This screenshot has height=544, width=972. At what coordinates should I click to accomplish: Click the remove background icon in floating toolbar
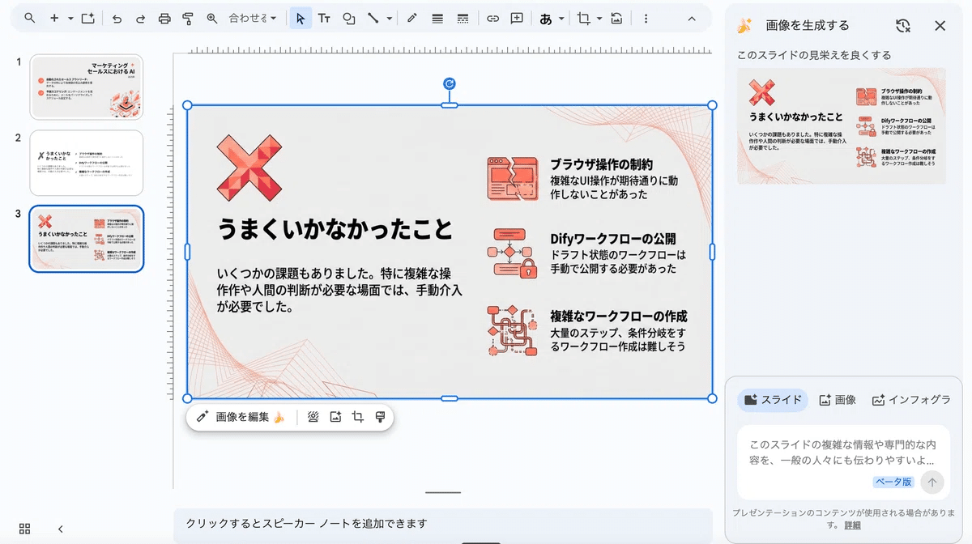coord(313,417)
